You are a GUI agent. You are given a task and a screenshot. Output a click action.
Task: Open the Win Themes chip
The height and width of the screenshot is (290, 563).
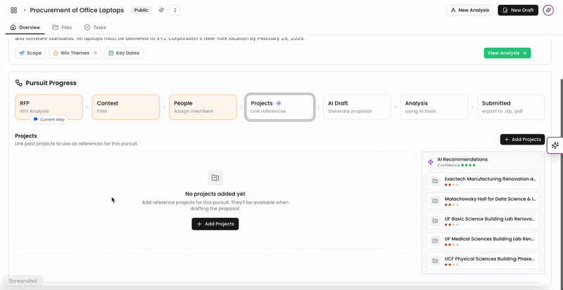point(75,53)
